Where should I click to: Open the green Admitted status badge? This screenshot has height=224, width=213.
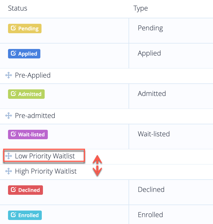tap(26, 94)
